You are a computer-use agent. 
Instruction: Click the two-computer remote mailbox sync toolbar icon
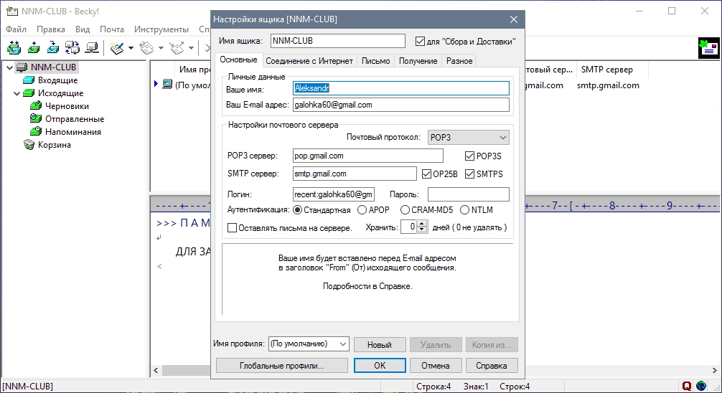coord(72,47)
